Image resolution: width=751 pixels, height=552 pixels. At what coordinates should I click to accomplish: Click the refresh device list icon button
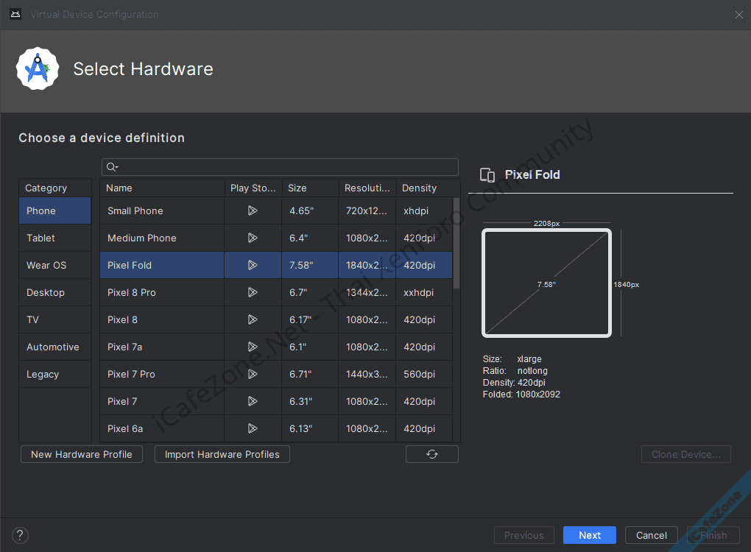[432, 454]
